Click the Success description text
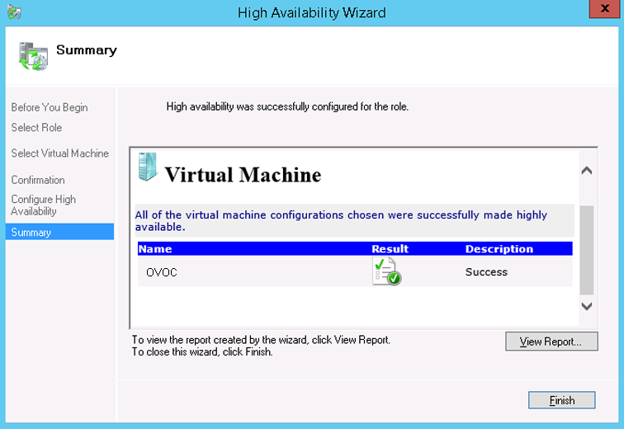 tap(486, 272)
